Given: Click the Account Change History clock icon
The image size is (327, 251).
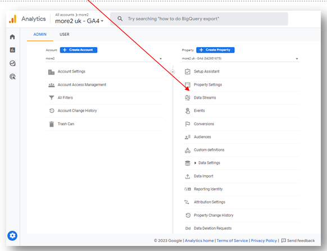Looking at the screenshot, I should (x=52, y=111).
